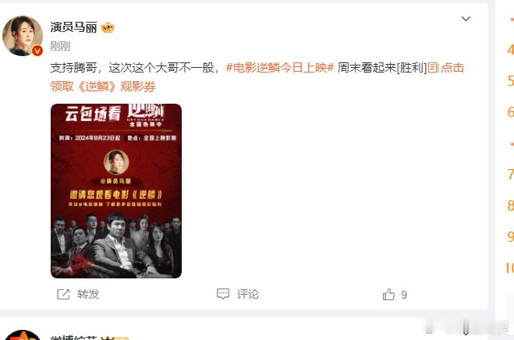The height and width of the screenshot is (340, 514).
Task: Open 演员马丽's profile avatar photo
Action: tap(23, 36)
